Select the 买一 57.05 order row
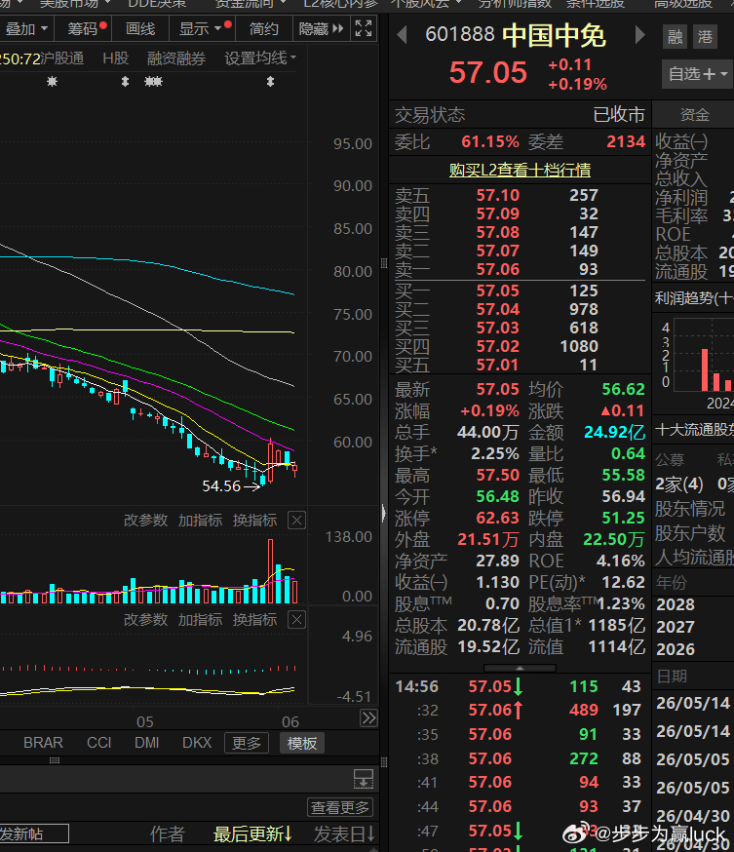 tap(520, 290)
